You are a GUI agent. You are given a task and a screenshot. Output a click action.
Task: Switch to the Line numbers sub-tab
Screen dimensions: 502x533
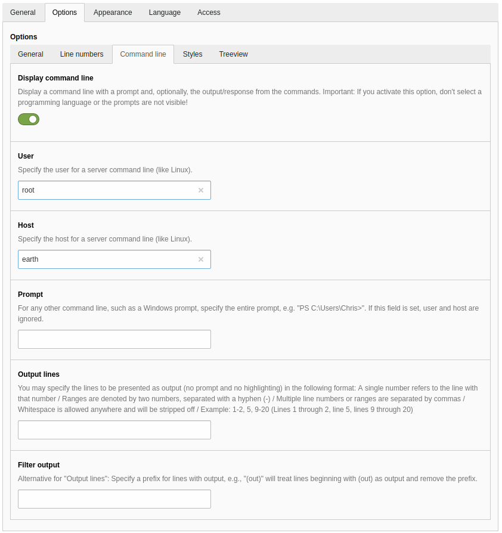tap(82, 54)
